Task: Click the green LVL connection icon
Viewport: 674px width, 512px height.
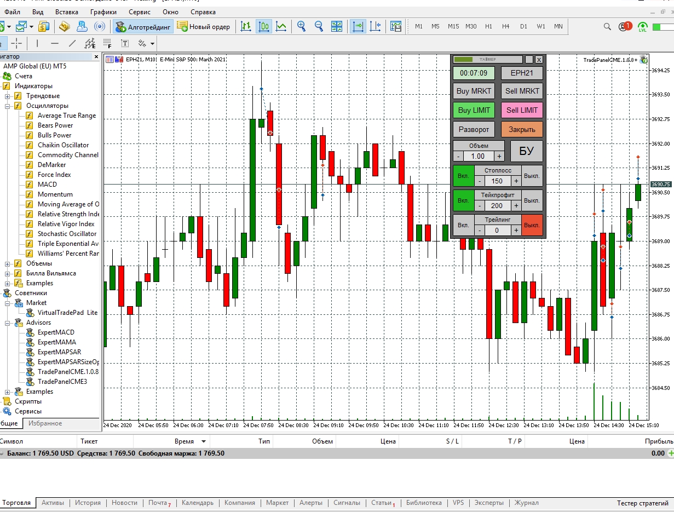Action: [643, 26]
